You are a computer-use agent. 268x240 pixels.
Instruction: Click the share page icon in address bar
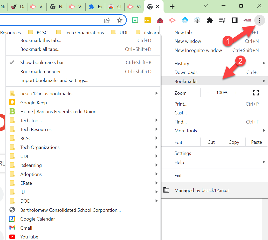tap(107, 20)
